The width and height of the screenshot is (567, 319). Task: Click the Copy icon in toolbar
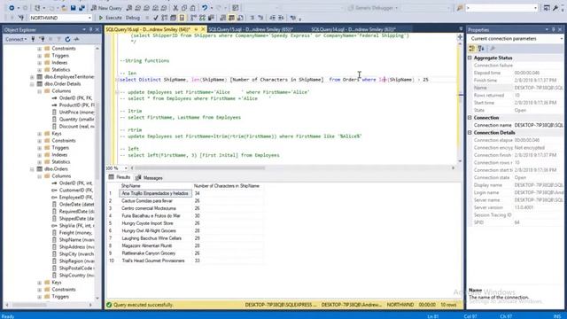pyautogui.click(x=184, y=8)
